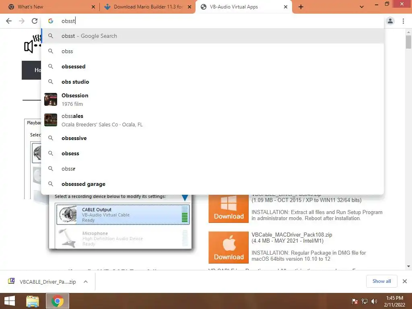Select the 'obs studio' suggestion

pyautogui.click(x=212, y=82)
